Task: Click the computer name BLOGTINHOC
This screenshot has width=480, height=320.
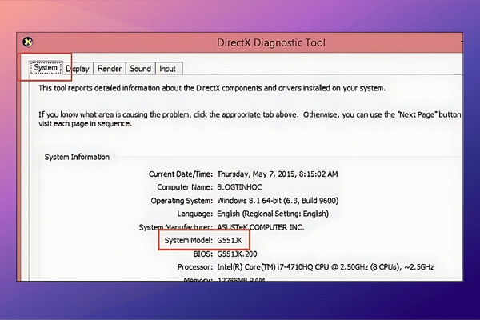Action: pyautogui.click(x=239, y=187)
